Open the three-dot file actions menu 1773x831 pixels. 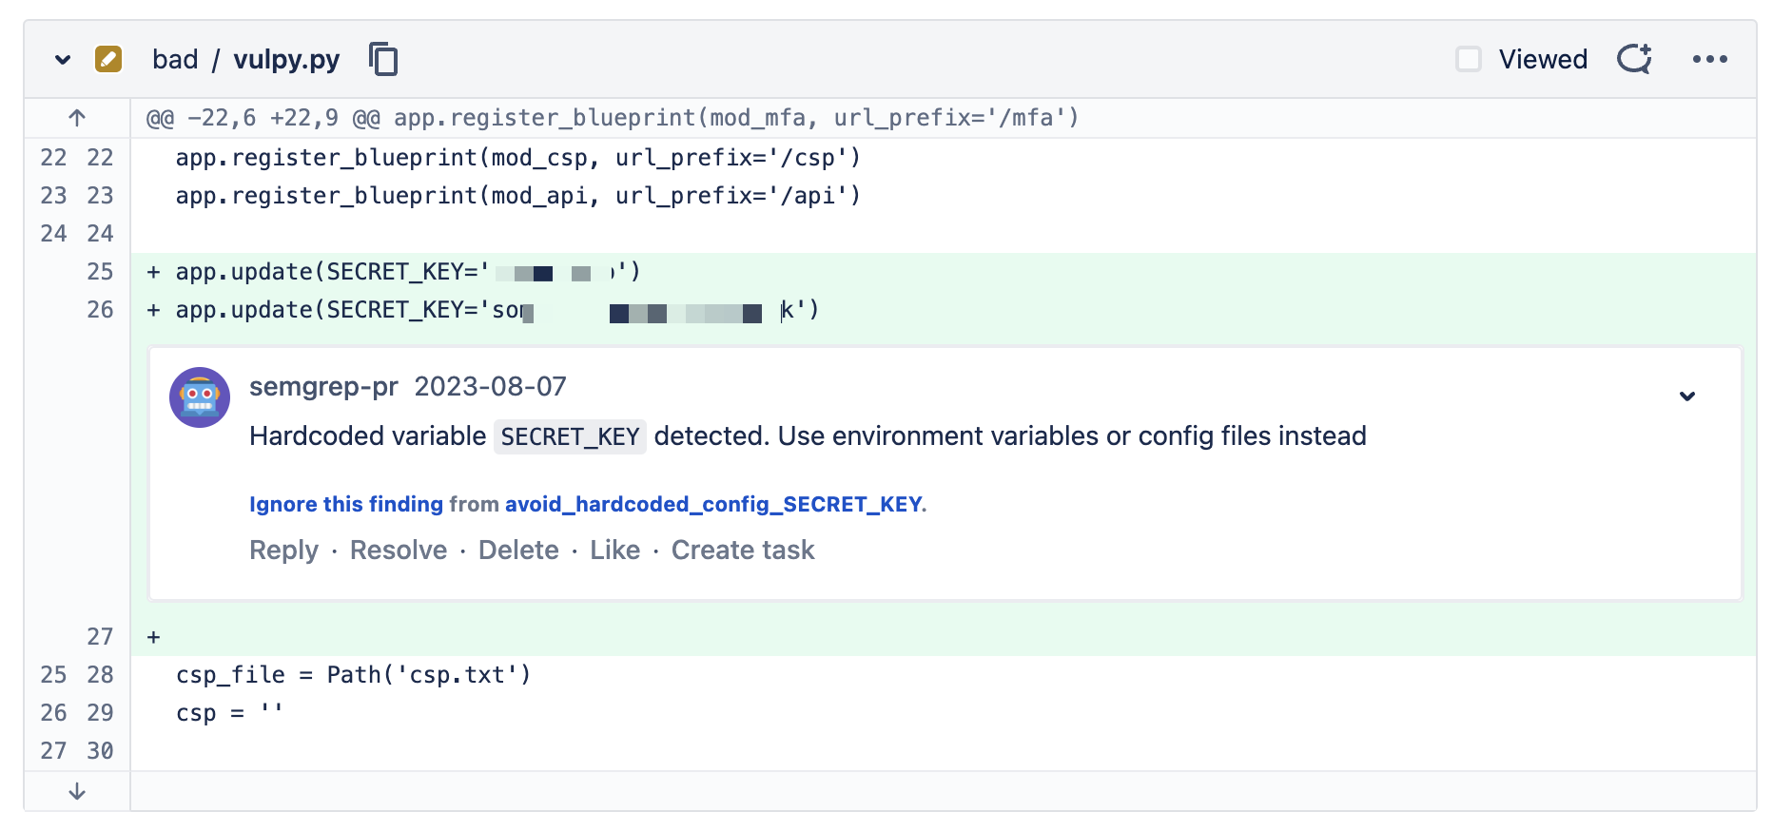[1709, 59]
